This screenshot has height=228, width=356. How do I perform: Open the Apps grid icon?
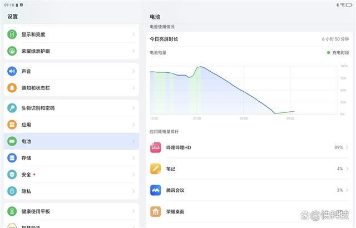coord(12,125)
